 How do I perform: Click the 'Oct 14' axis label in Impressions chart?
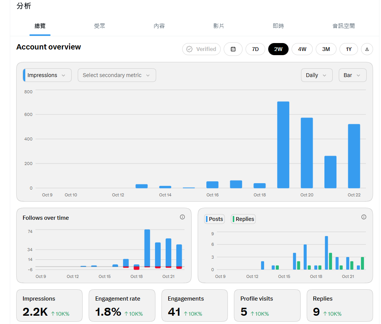click(165, 195)
